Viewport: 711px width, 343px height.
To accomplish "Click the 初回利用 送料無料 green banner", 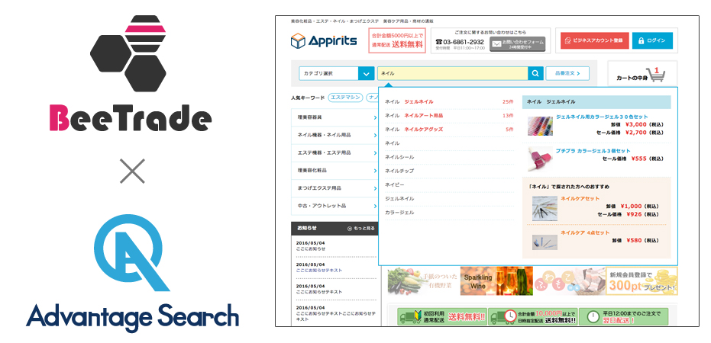I will click(441, 317).
